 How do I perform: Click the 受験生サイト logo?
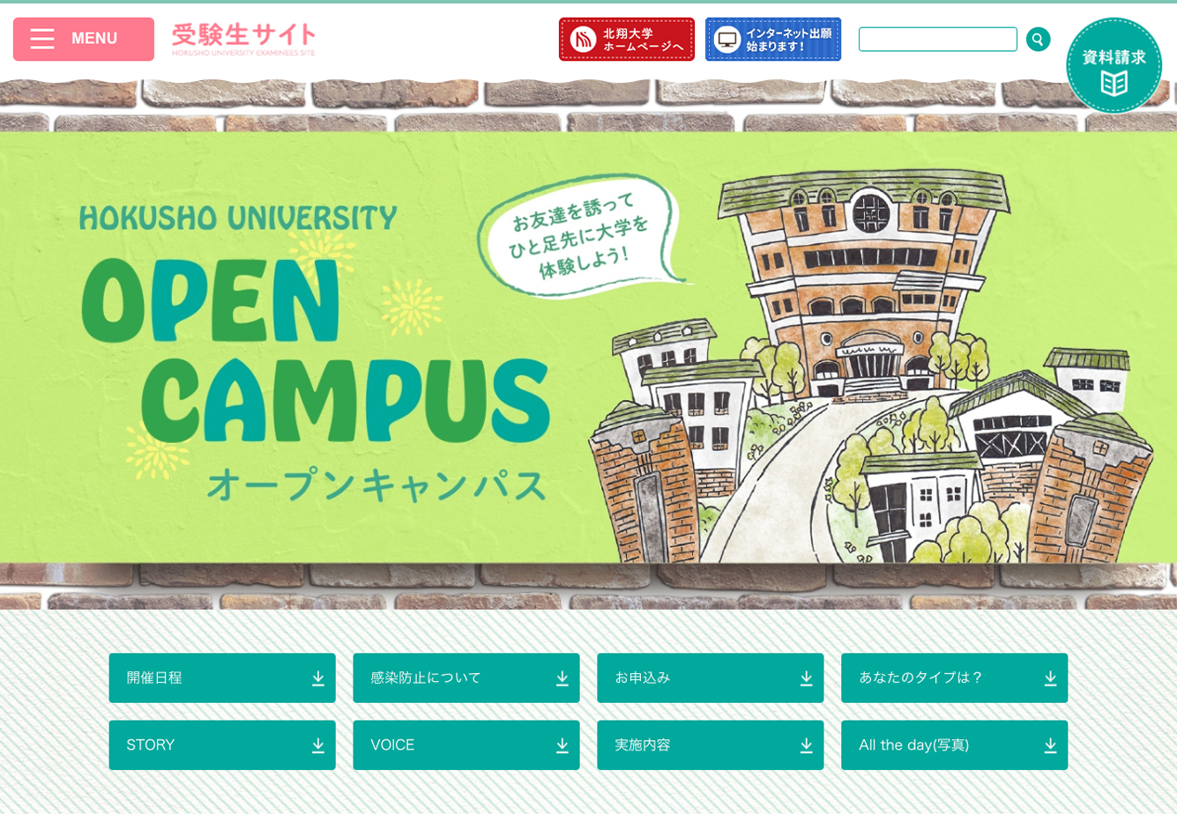point(243,39)
